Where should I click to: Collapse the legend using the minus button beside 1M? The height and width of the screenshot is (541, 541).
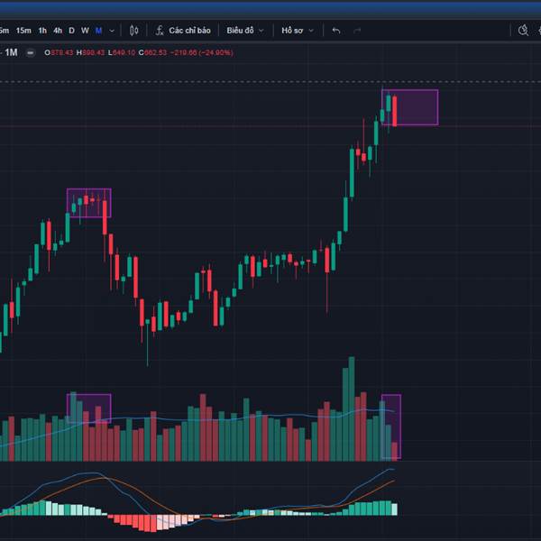[x=31, y=53]
